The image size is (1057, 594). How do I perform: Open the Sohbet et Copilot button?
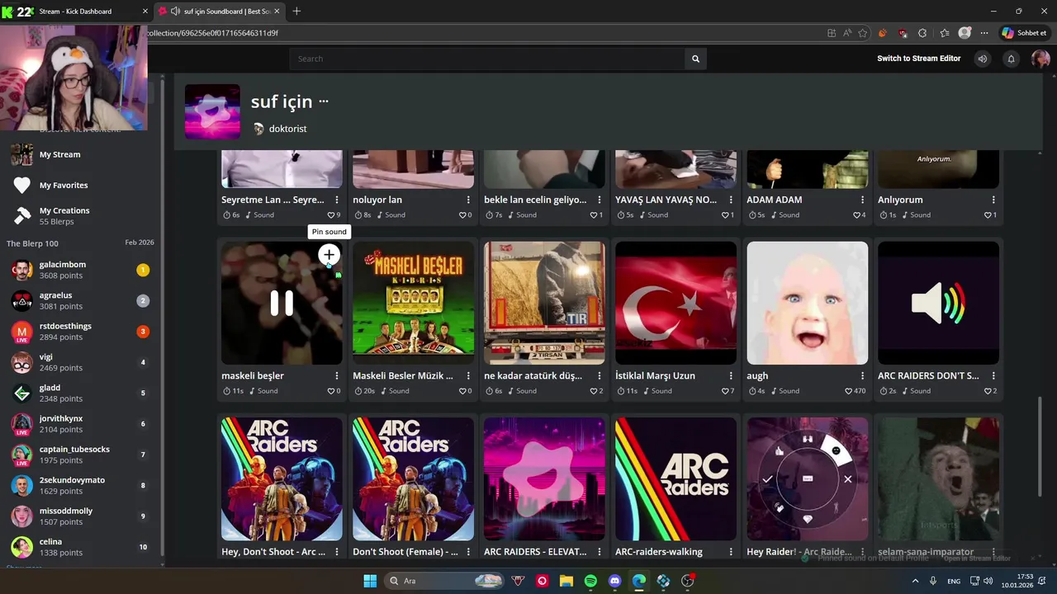point(1025,33)
